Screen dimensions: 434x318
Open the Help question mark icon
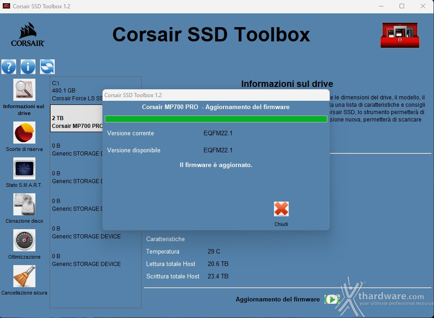point(9,67)
